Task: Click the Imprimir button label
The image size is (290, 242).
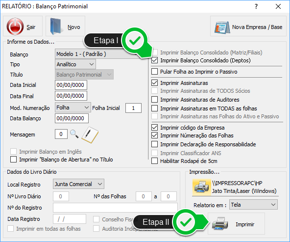Action: pyautogui.click(x=245, y=224)
